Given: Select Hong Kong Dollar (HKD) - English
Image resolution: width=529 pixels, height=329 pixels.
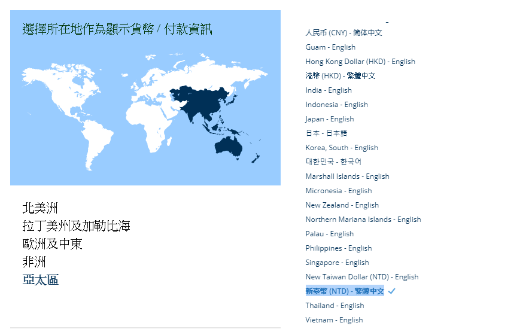Looking at the screenshot, I should tap(360, 62).
